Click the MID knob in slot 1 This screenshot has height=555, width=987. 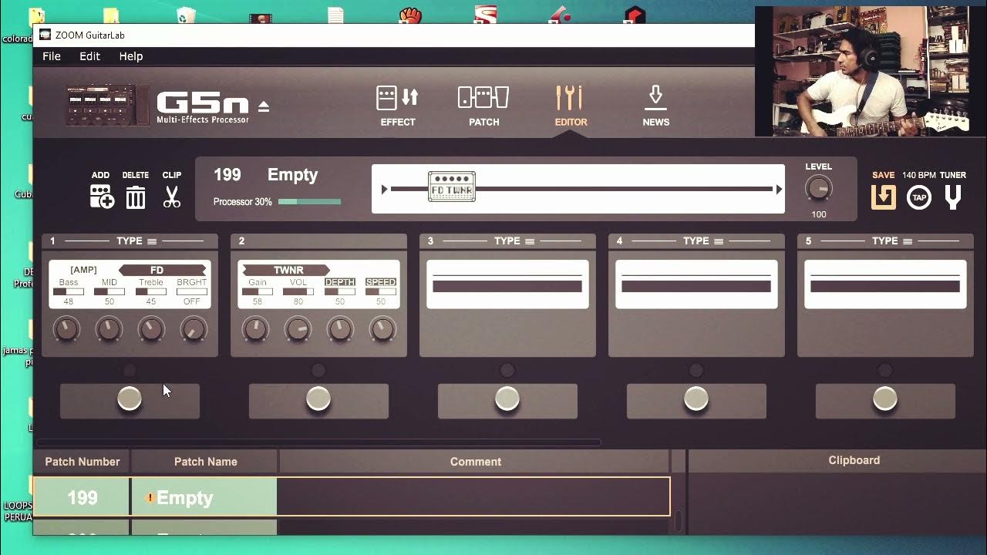[109, 330]
